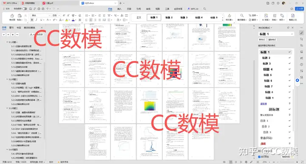Click the blue Share (分享) button

point(300,9)
